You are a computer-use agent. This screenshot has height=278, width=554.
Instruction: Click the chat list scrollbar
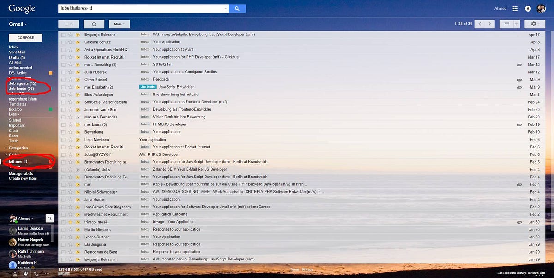tap(52, 234)
